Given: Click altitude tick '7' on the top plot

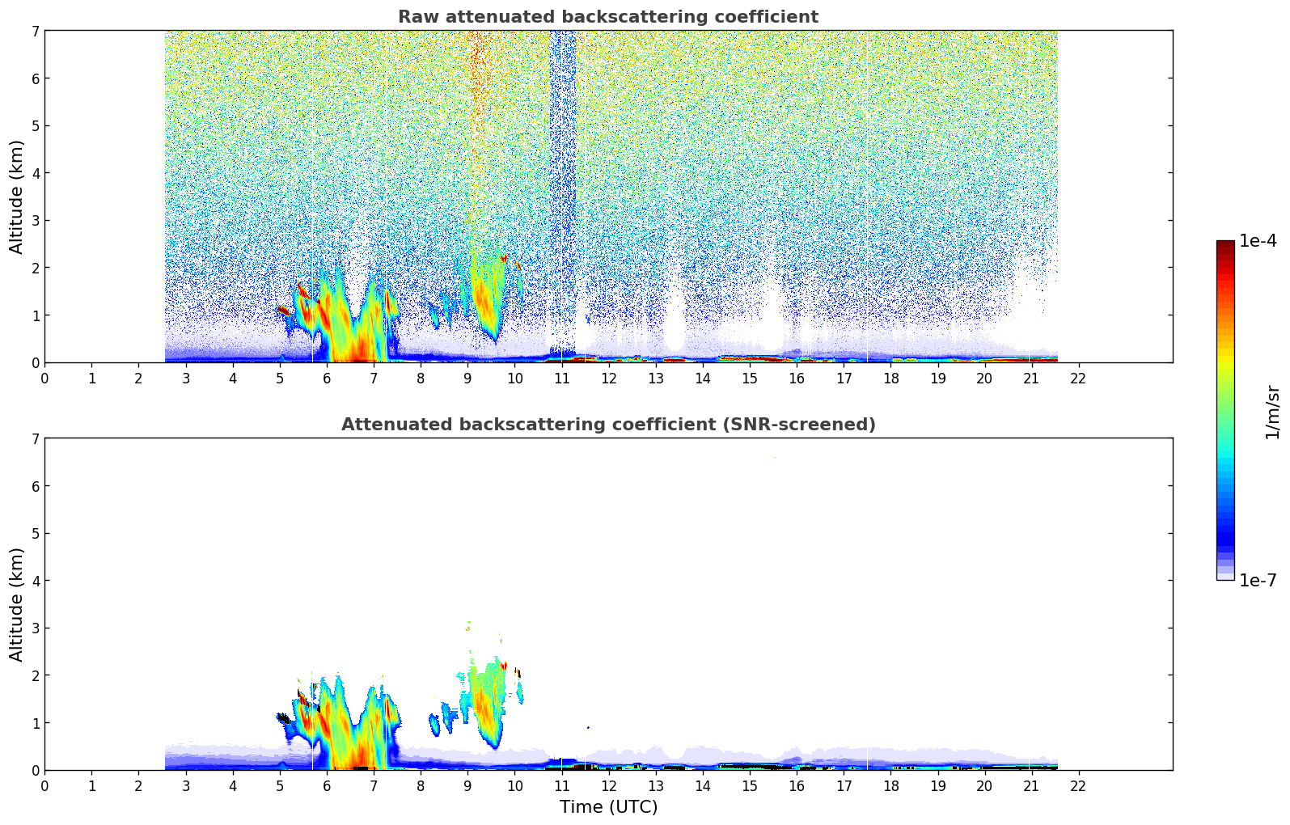Looking at the screenshot, I should [35, 31].
